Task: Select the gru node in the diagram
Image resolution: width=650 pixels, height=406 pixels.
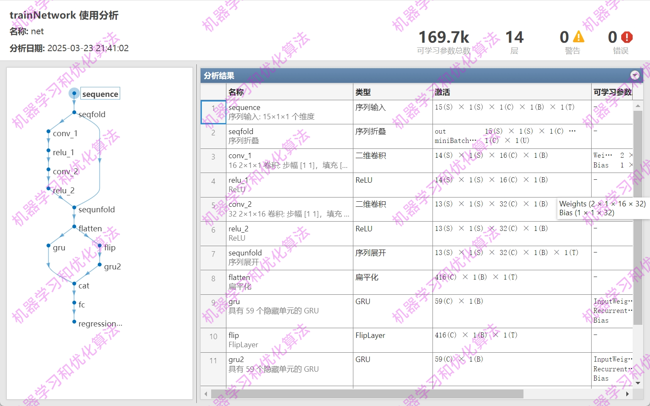Action: tap(60, 247)
